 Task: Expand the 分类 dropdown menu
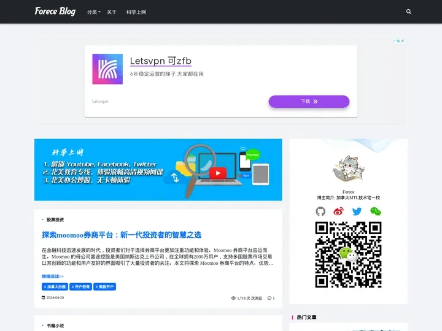(x=93, y=12)
